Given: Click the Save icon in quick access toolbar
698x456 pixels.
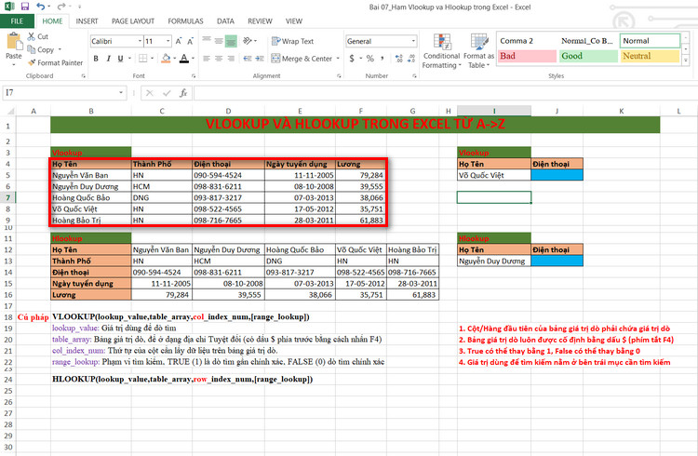Looking at the screenshot, I should coord(25,7).
